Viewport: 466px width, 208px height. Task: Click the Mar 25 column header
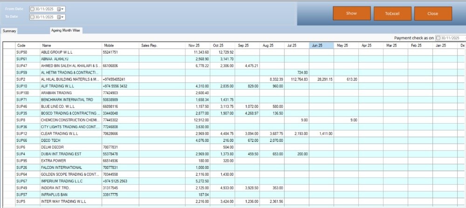[x=395, y=46]
